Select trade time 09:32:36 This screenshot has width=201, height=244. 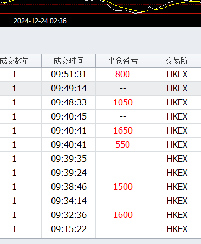[69, 215]
